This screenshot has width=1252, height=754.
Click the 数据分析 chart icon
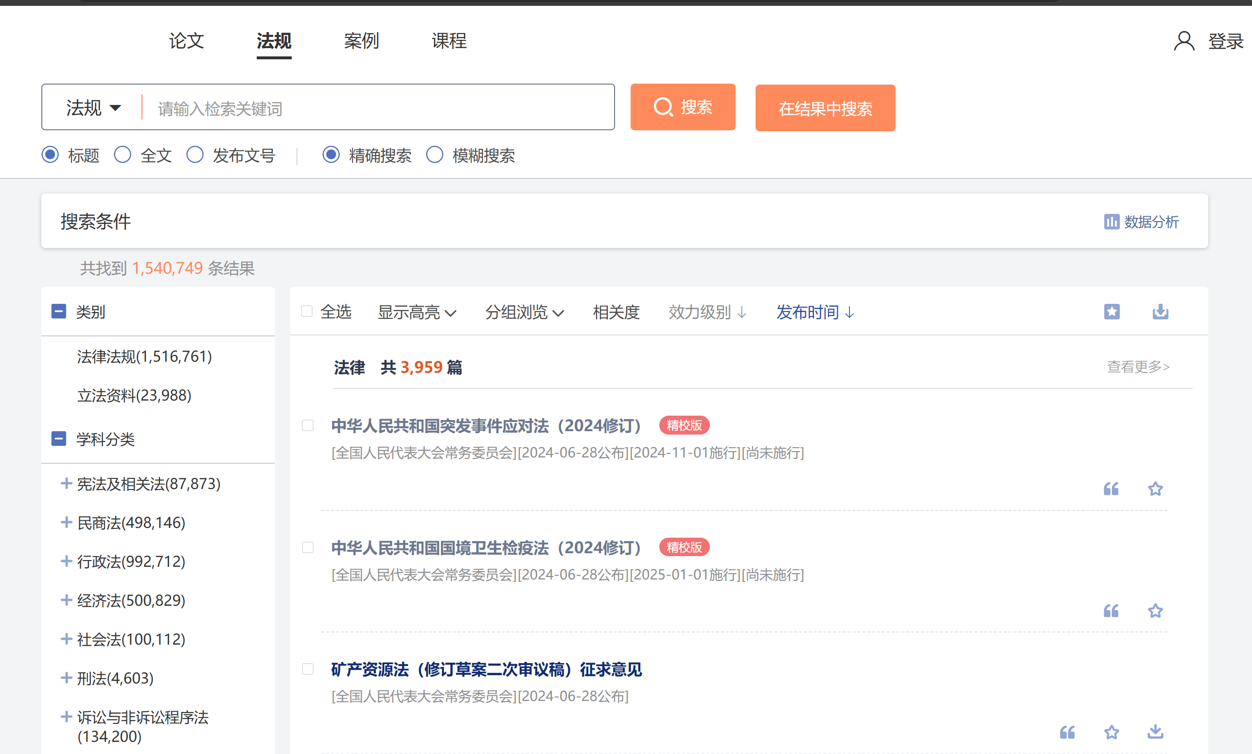coord(1111,222)
